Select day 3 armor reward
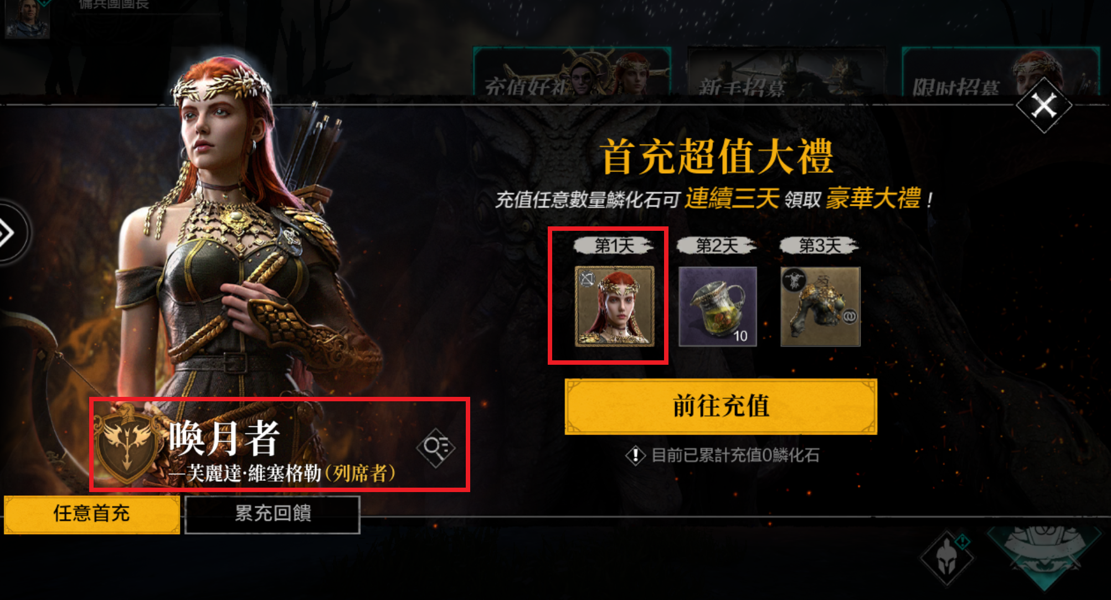 tap(820, 307)
